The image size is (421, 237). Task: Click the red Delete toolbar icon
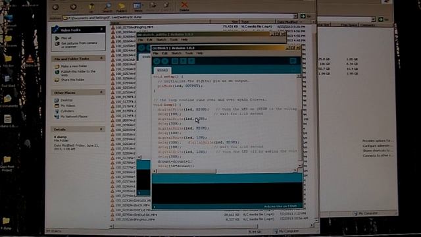[x=184, y=7]
